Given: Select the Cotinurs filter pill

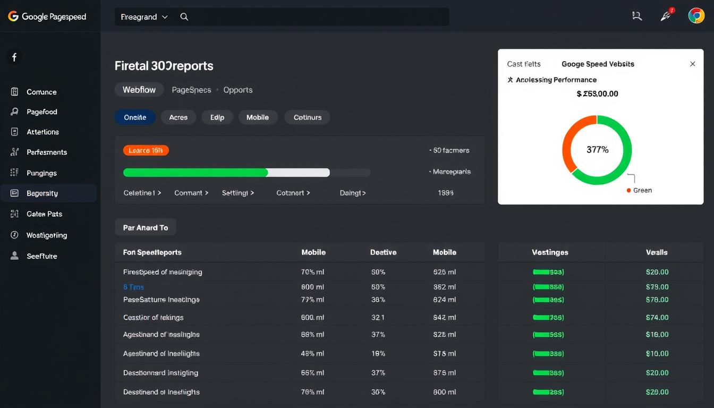Looking at the screenshot, I should 308,117.
